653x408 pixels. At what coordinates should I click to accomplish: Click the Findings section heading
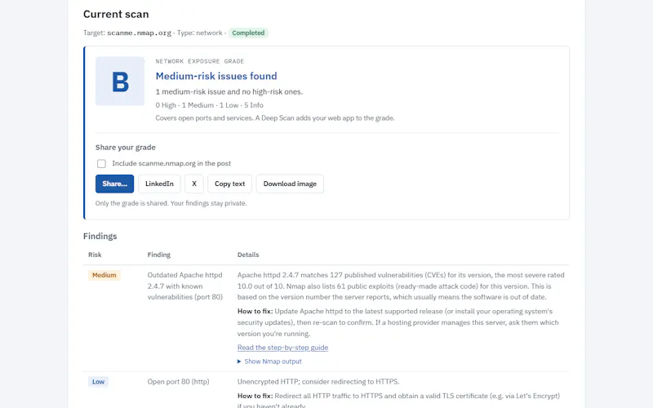click(x=100, y=236)
